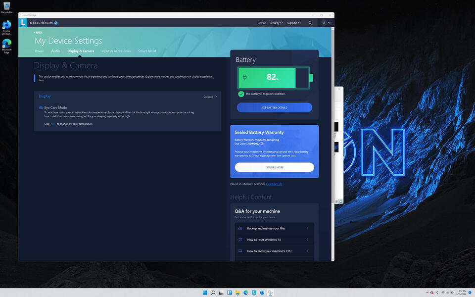Screen dimensions: 475x297
Task: Expand chevron for Backup and restore files
Action: tap(307, 228)
